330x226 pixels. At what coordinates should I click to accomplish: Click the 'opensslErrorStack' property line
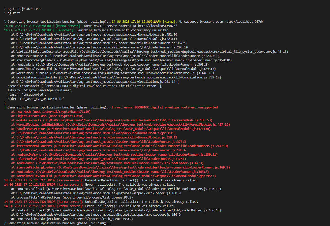pyautogui.click(x=85, y=86)
